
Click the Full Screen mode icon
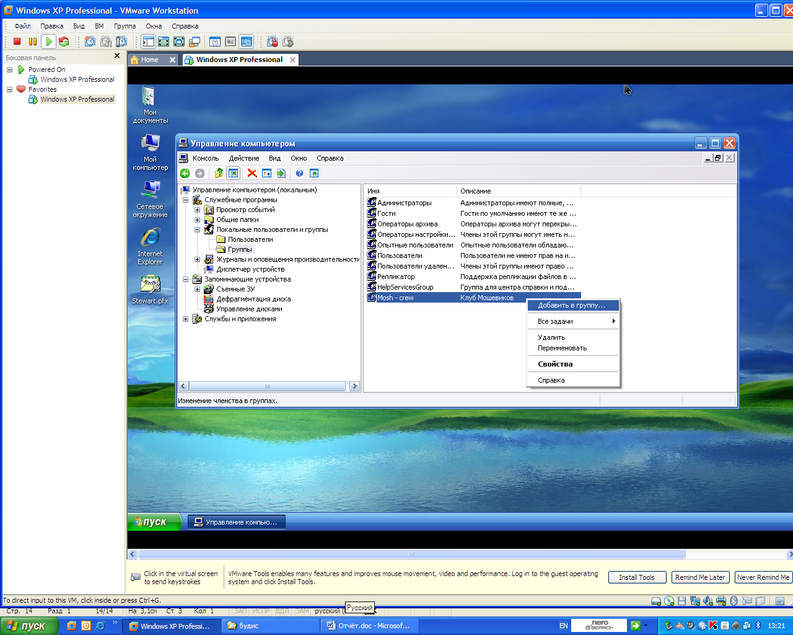coord(179,42)
